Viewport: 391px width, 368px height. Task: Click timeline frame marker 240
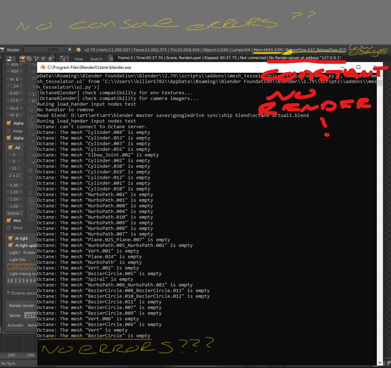(x=11, y=355)
